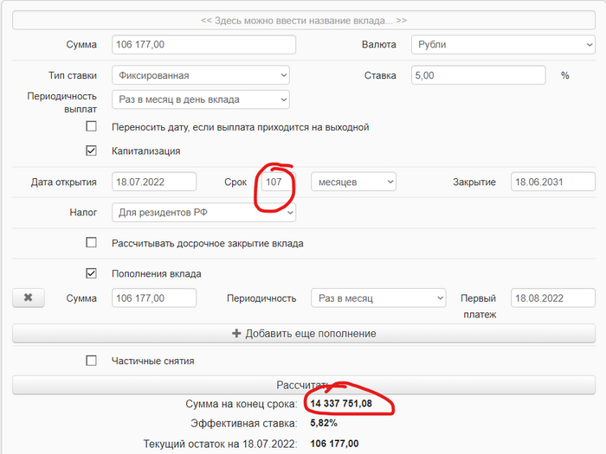The image size is (606, 454).
Task: Click the Рассчитать button
Action: point(304,385)
